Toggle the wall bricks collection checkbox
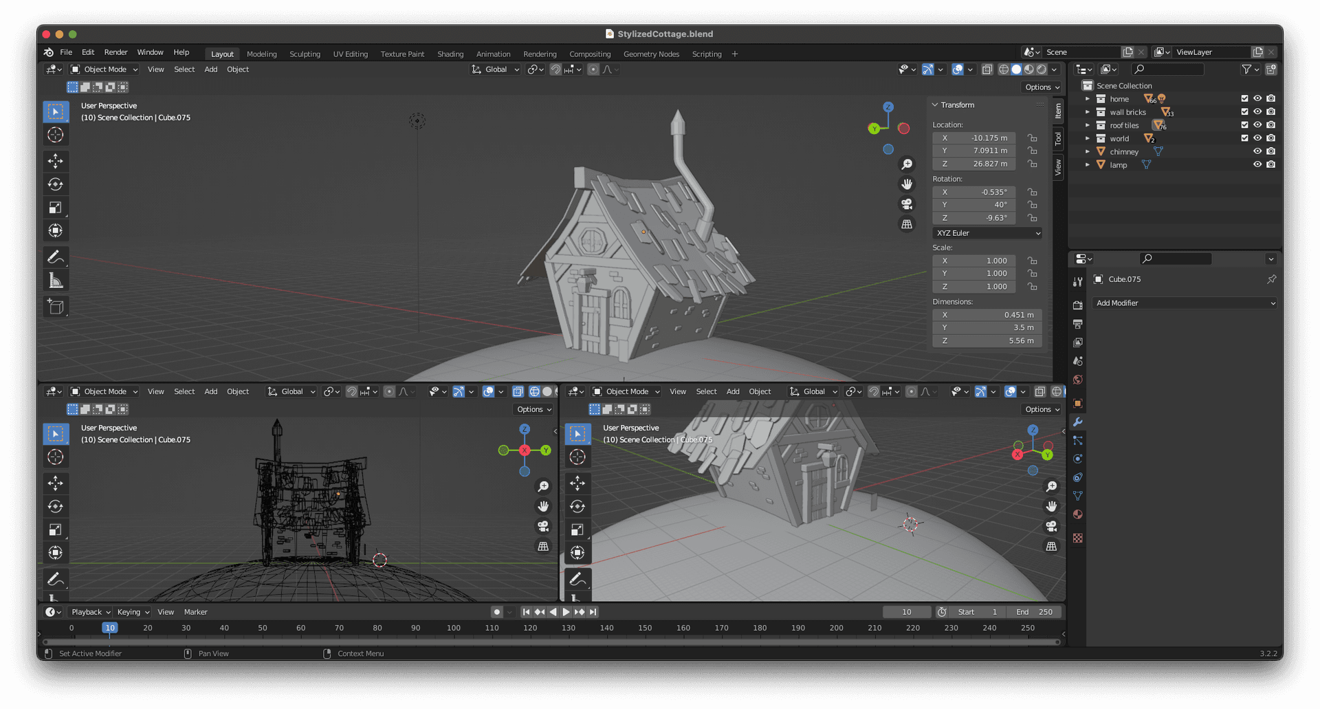This screenshot has width=1320, height=709. (1244, 112)
